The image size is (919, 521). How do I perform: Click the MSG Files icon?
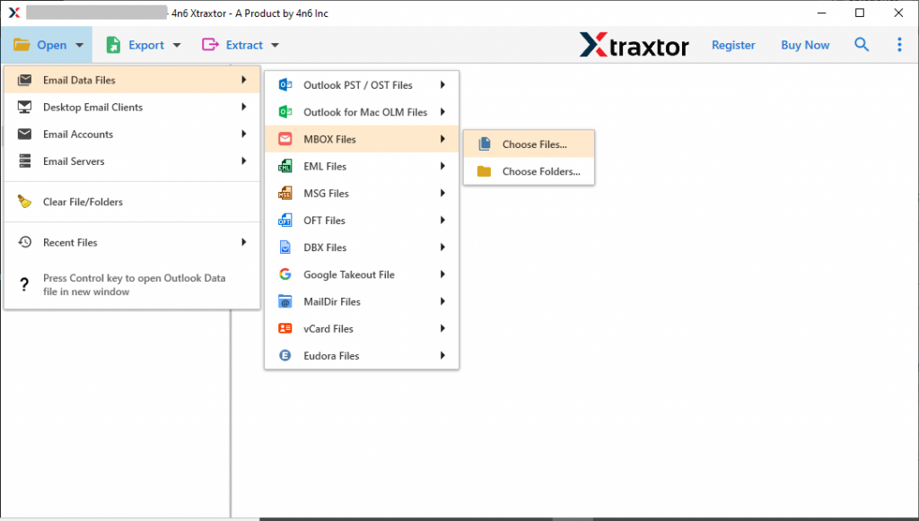tap(284, 193)
